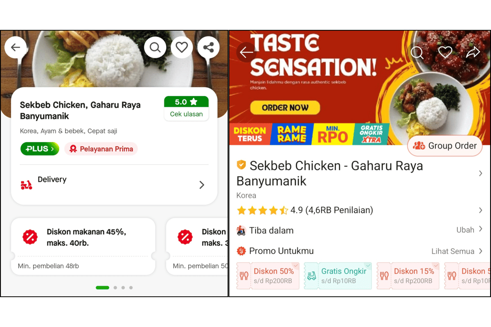
Task: Open reviews via the Cek ulasan link
Action: [186, 114]
